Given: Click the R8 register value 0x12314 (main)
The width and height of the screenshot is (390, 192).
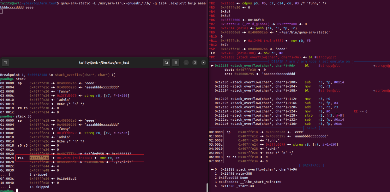Looking at the screenshot, I should click(x=234, y=28).
